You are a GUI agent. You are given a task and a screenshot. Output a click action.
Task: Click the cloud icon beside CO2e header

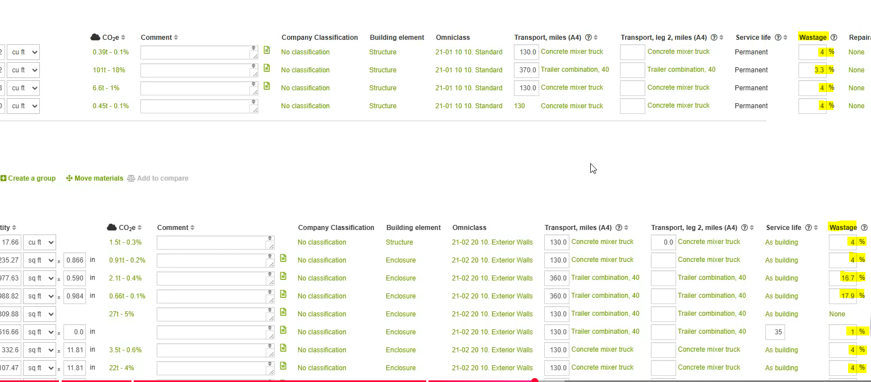click(x=94, y=37)
